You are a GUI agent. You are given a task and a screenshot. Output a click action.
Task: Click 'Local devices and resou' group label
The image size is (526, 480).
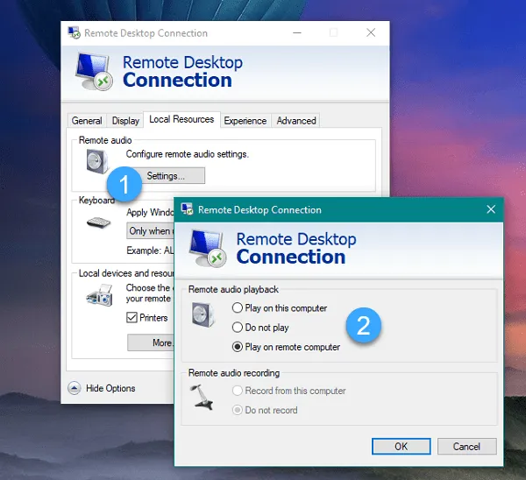pos(126,273)
